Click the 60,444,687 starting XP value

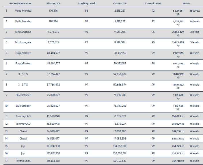[x=53, y=161]
